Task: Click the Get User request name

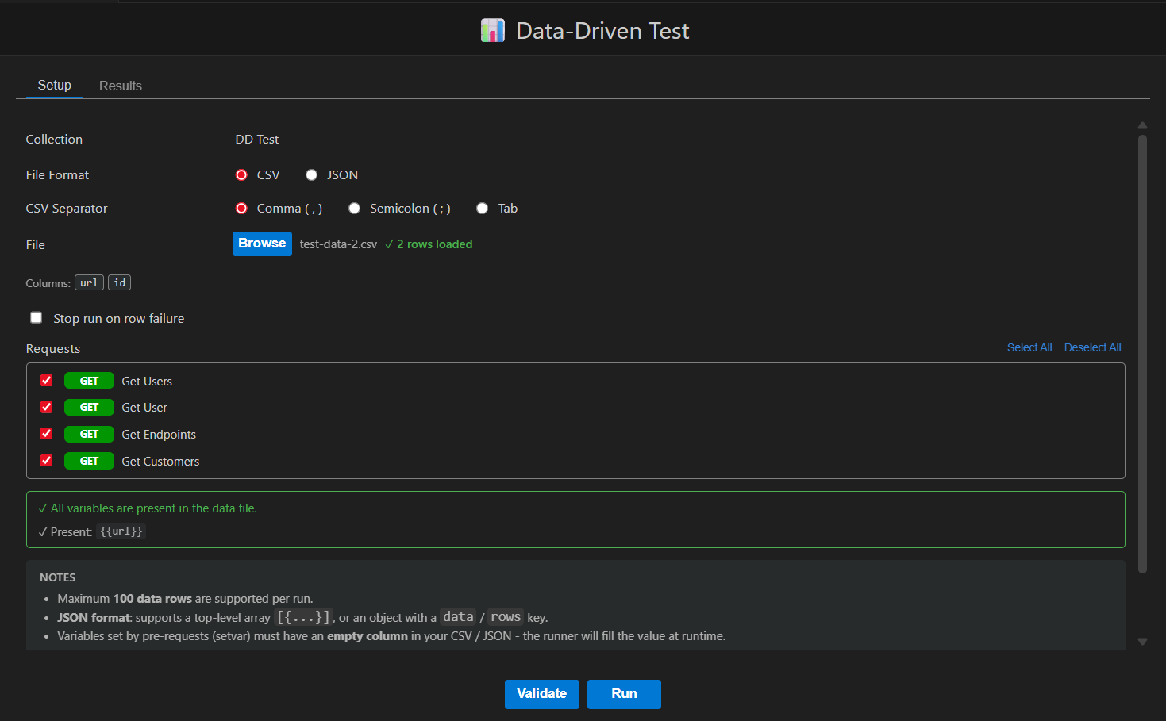Action: click(144, 408)
